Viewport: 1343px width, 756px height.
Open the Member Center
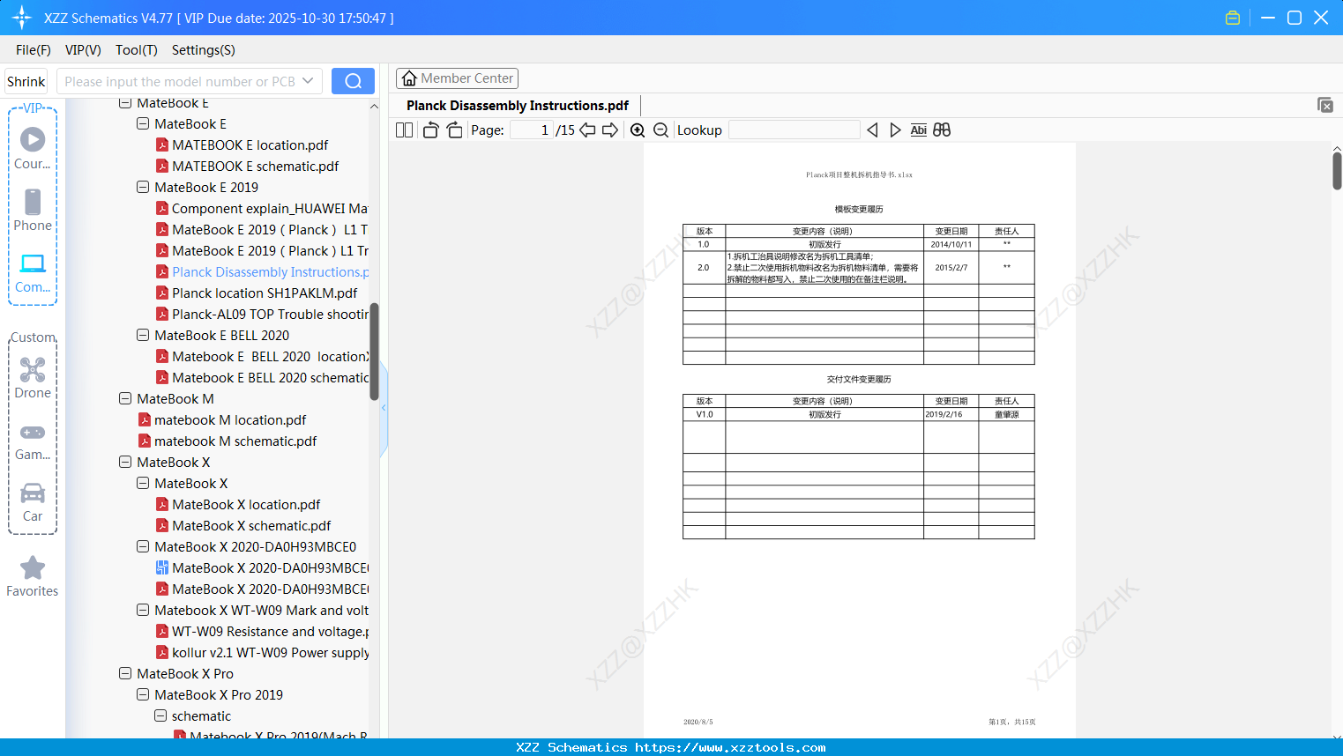coord(457,78)
